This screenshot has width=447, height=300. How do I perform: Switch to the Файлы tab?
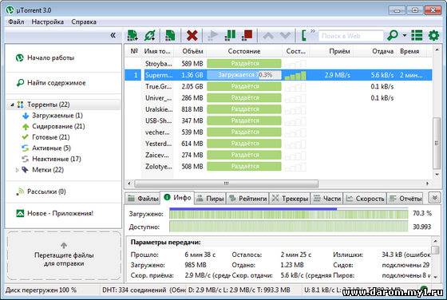click(143, 199)
